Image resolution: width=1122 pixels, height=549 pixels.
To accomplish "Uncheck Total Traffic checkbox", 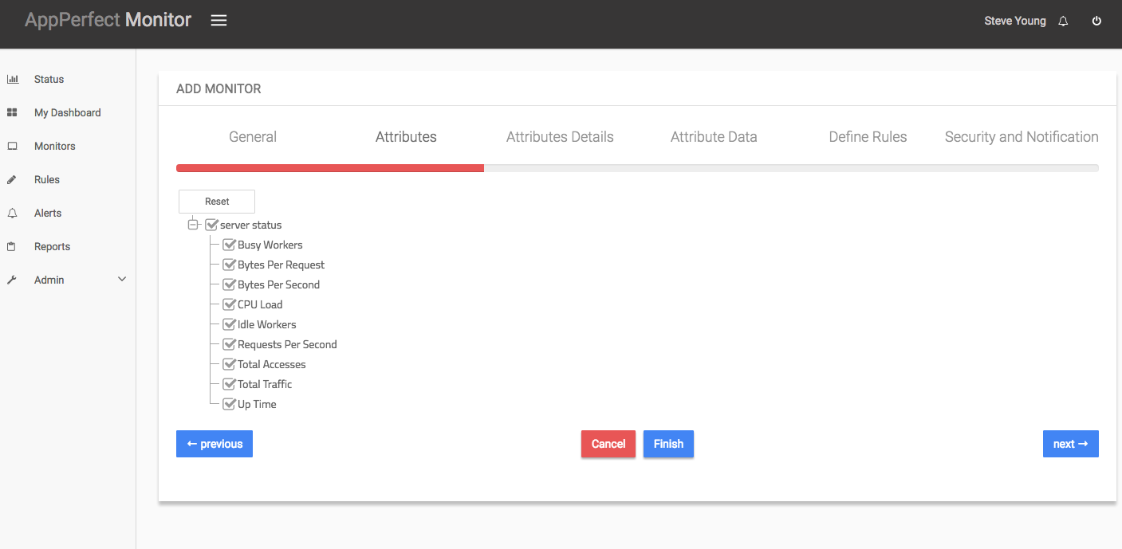I will pyautogui.click(x=229, y=384).
